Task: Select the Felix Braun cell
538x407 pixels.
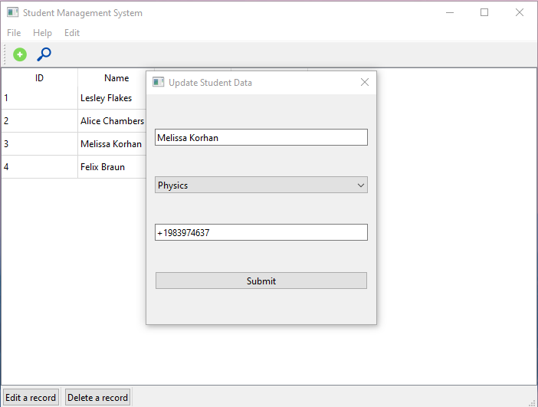Action: pos(112,167)
